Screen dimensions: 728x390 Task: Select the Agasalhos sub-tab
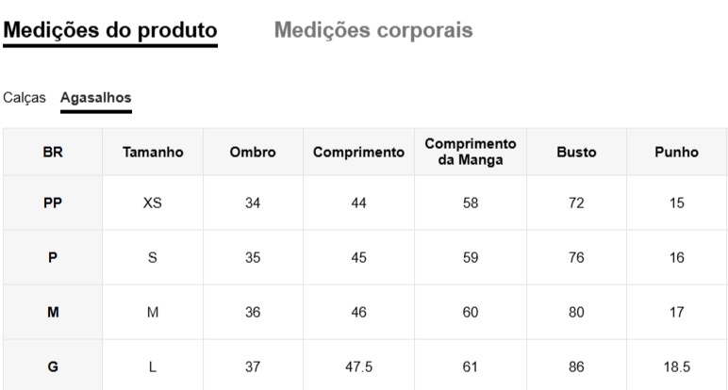point(96,98)
